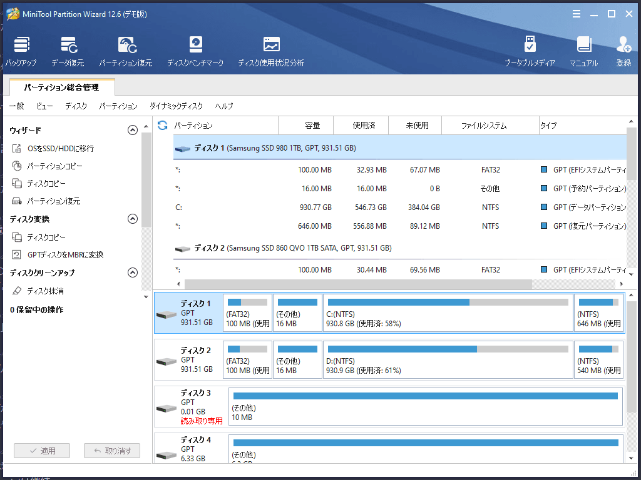
Task: Collapse the ディスククリーンアップ section
Action: click(133, 272)
